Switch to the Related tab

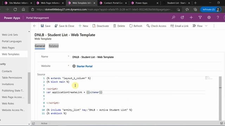pos(54,46)
